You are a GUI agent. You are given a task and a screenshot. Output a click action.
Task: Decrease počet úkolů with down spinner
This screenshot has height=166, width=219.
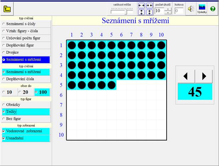pos(168,12)
